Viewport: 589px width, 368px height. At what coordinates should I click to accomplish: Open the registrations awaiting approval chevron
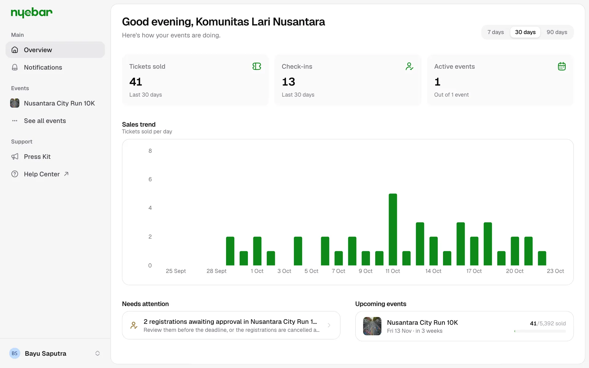[x=329, y=325]
